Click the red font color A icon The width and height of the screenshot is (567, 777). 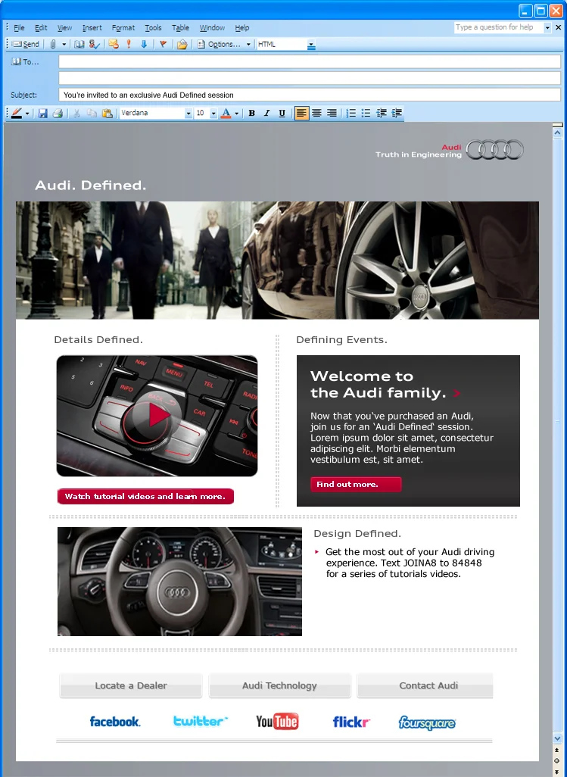click(226, 113)
